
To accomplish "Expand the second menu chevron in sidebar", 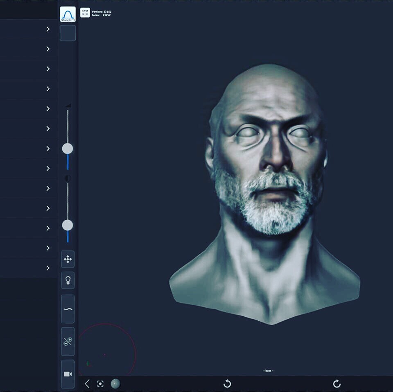I will pos(47,49).
